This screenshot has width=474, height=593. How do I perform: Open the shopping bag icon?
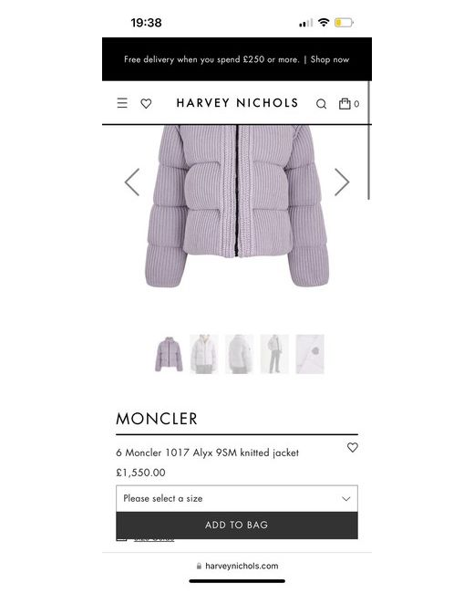tap(345, 104)
